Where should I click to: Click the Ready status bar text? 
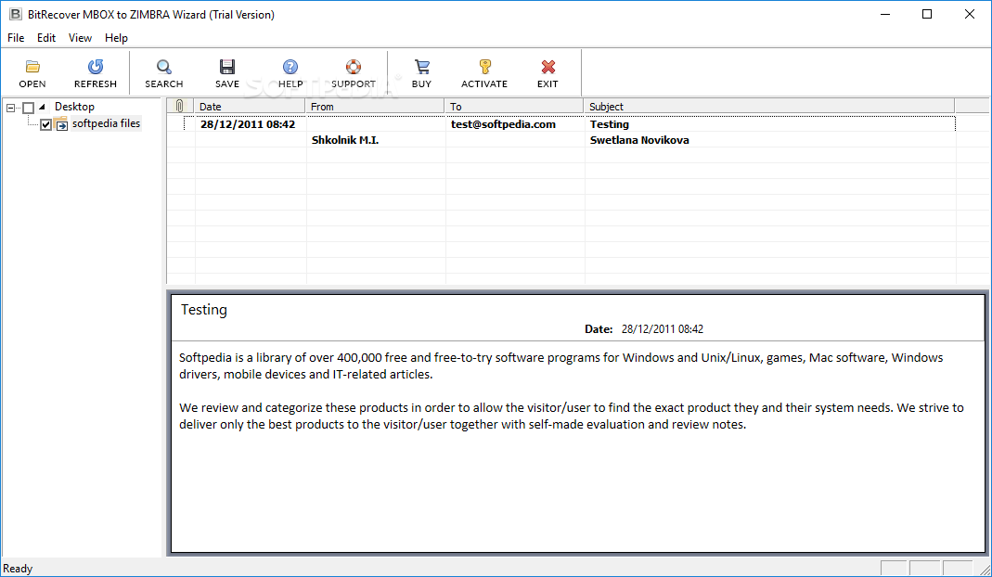click(x=18, y=568)
